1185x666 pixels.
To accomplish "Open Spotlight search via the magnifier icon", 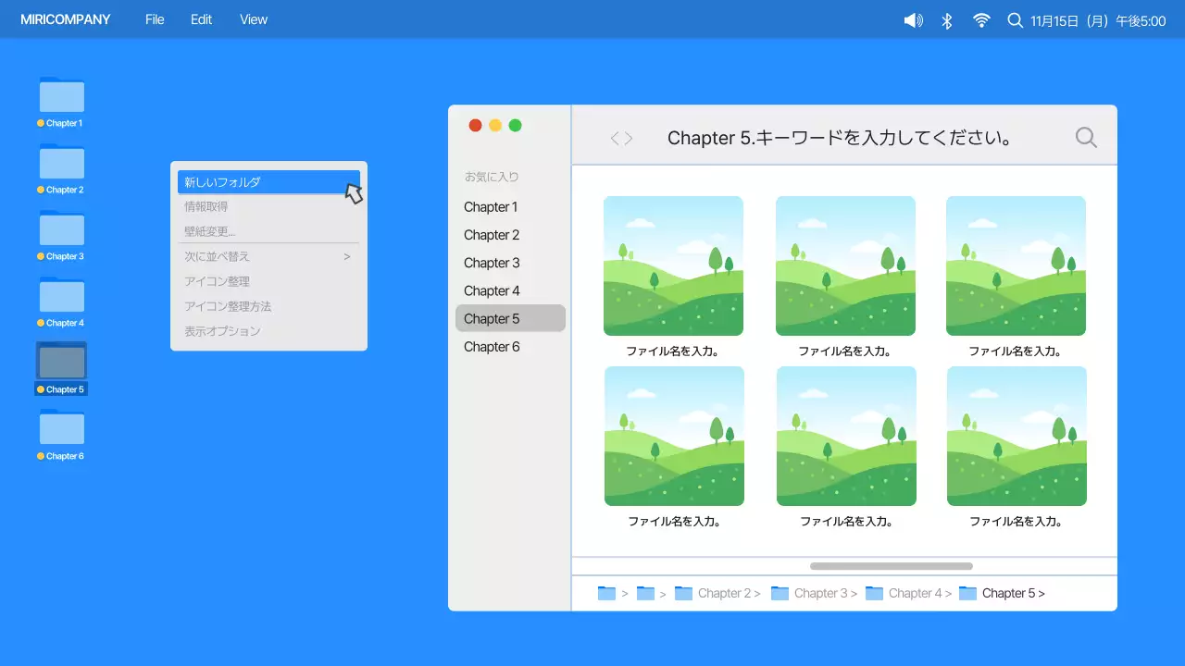I will coord(1015,19).
